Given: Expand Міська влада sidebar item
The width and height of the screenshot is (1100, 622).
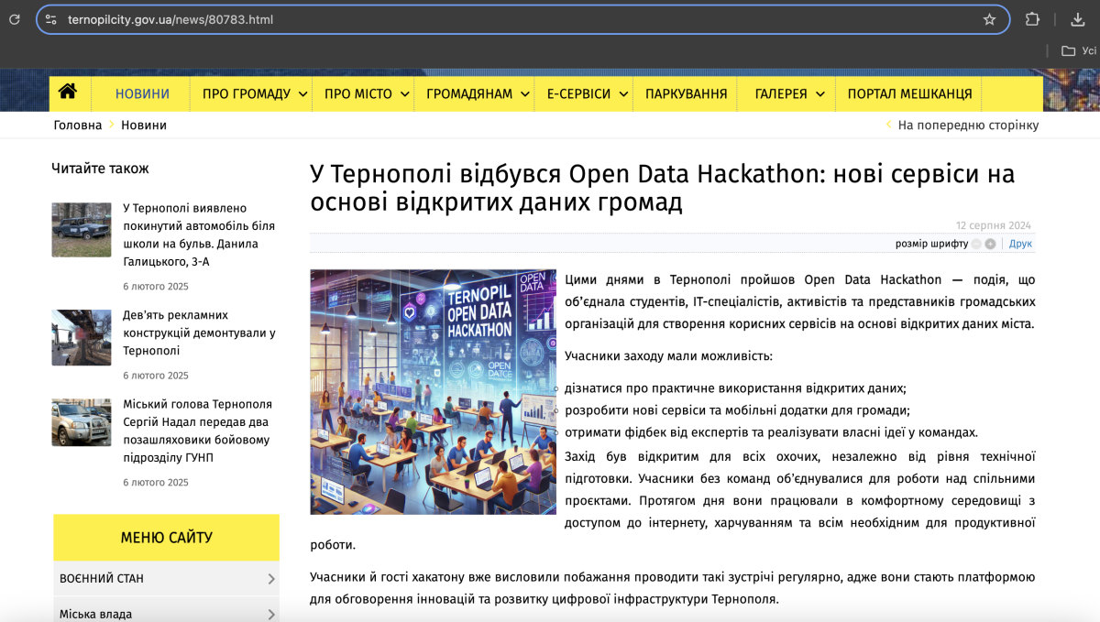Looking at the screenshot, I should tap(166, 614).
